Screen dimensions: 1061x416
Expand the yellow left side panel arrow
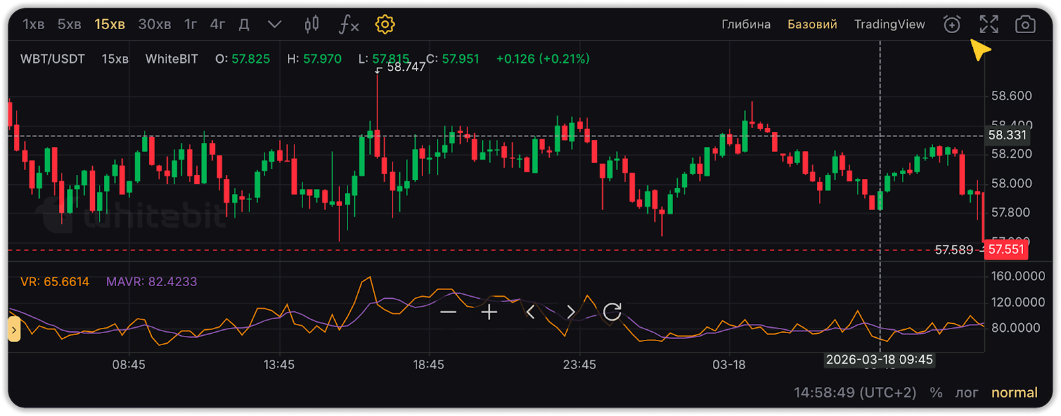14,329
